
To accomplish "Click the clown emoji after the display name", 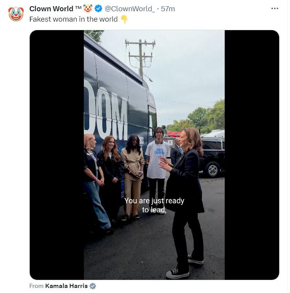I will coord(88,9).
